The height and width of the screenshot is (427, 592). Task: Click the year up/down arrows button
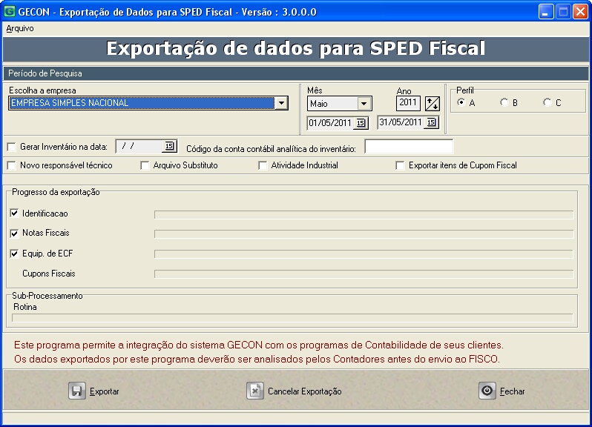pyautogui.click(x=433, y=103)
